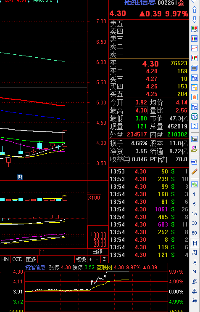Switch to the red intraday line chart icon
This screenshot has width=200, height=312.
195,48
